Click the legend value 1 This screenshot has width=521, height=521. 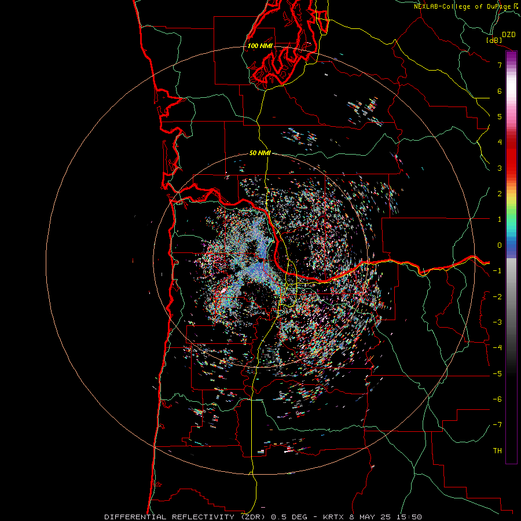500,219
